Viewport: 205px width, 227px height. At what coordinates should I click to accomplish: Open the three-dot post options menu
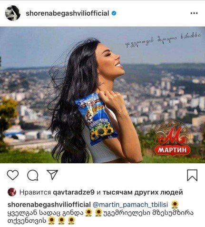coord(194,13)
